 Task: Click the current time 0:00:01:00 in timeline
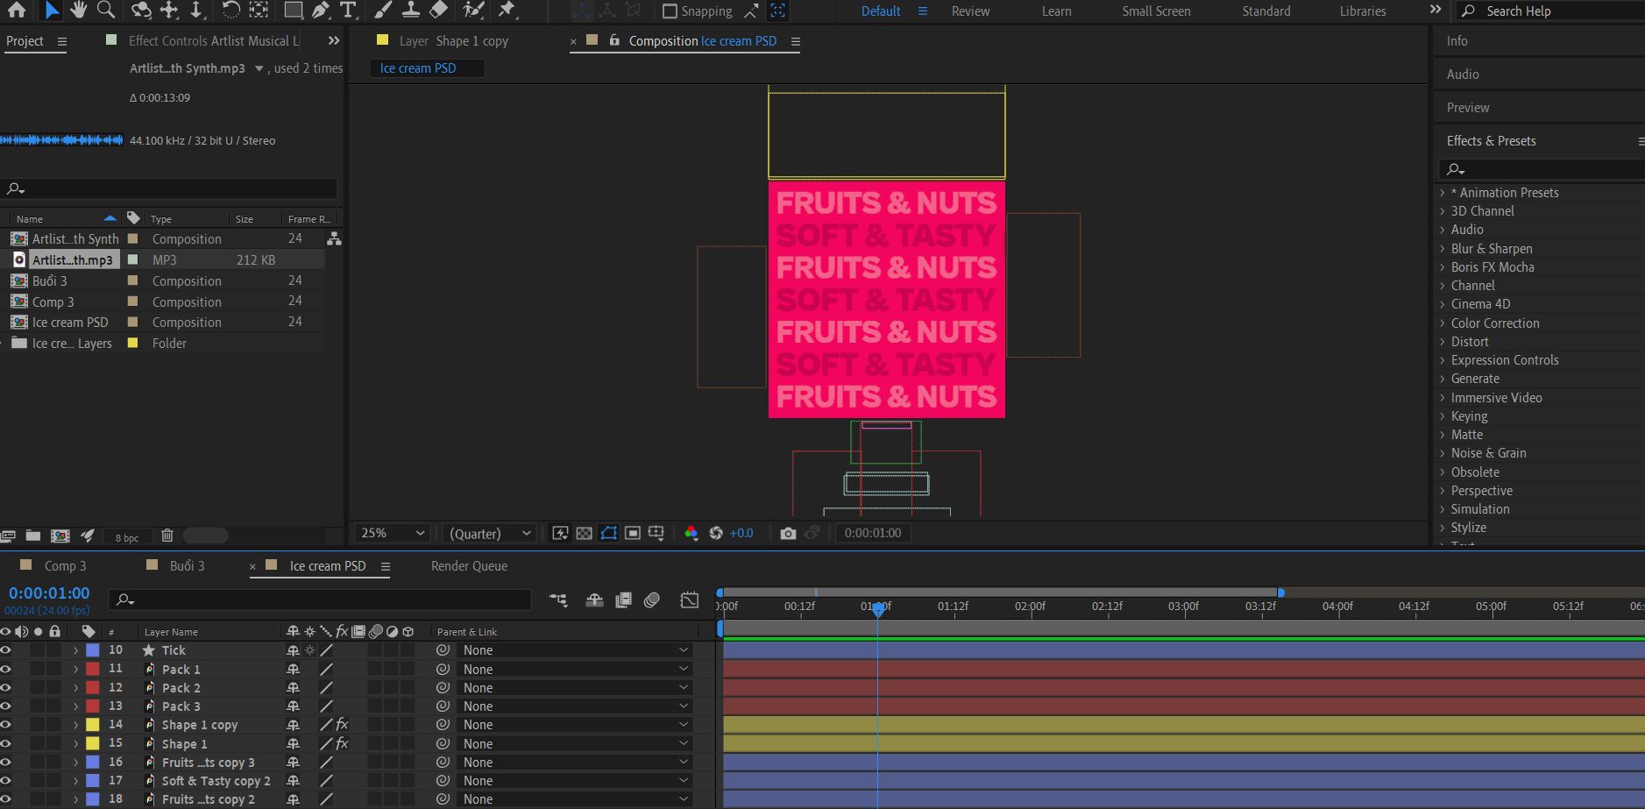coord(49,593)
